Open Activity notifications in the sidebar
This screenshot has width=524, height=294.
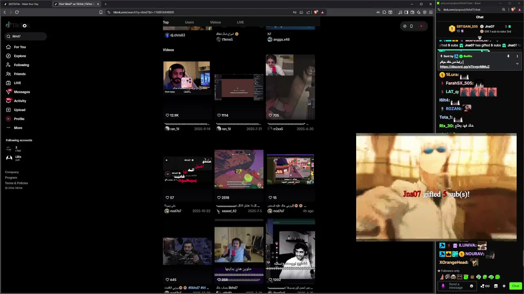(x=16, y=101)
